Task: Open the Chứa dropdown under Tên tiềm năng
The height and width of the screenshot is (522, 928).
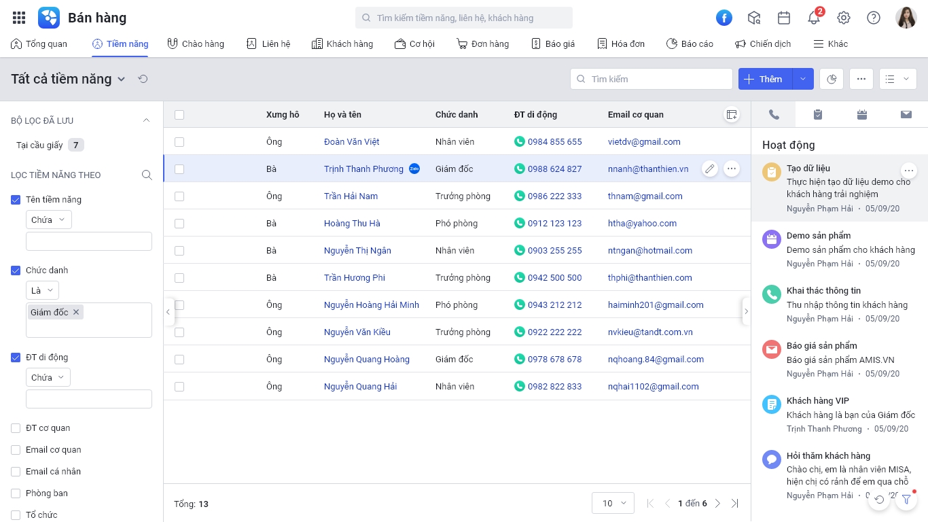Action: [x=48, y=220]
